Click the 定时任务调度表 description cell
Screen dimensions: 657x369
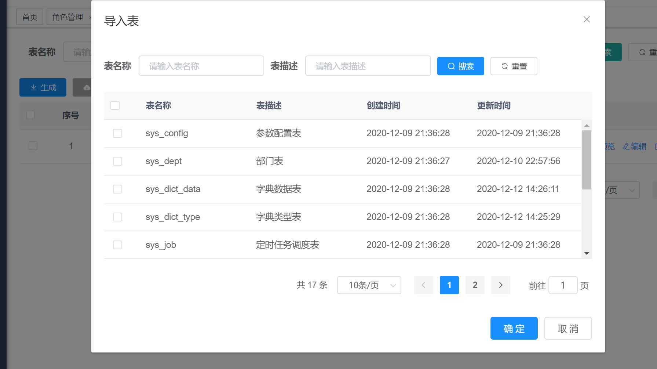(x=288, y=245)
